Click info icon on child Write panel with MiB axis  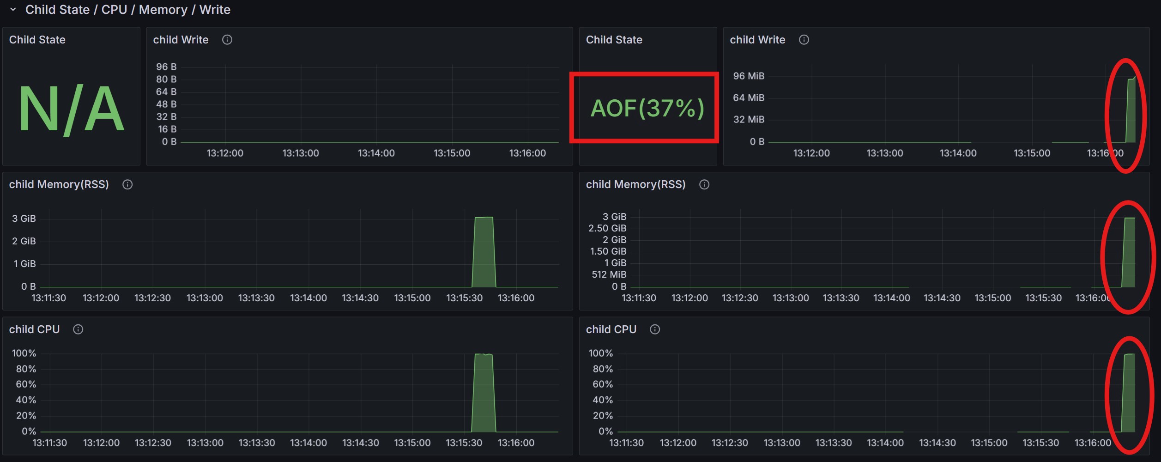click(804, 40)
